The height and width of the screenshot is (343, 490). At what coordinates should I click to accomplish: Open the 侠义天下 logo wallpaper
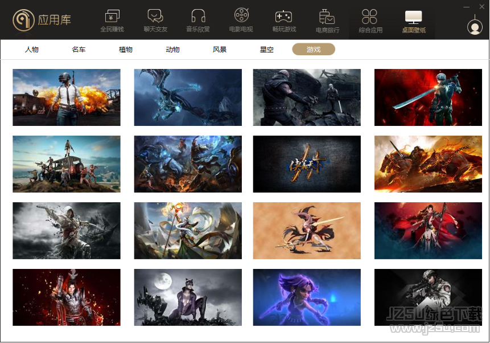coord(307,164)
